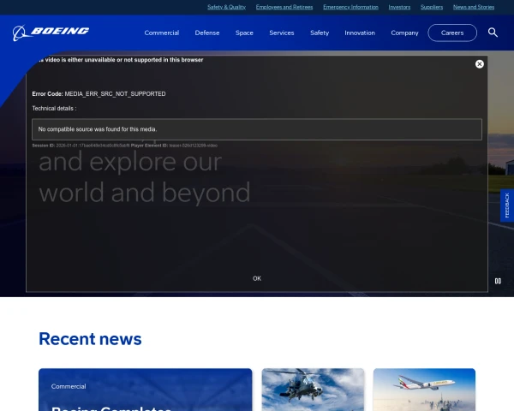The image size is (514, 411).
Task: Open the Emirates airplane news thumbnail
Action: (424, 390)
